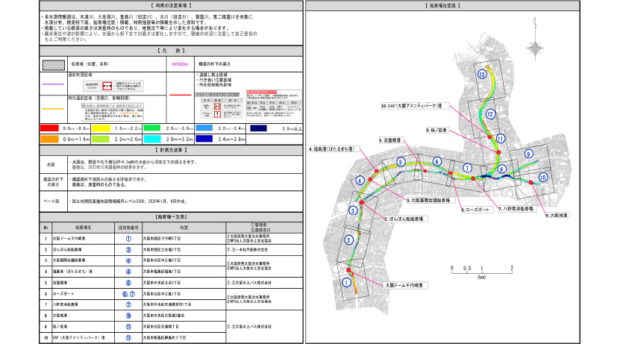Click the cyan 3.0m–3.2m depth swatch
620x344 pixels.
coord(152,140)
